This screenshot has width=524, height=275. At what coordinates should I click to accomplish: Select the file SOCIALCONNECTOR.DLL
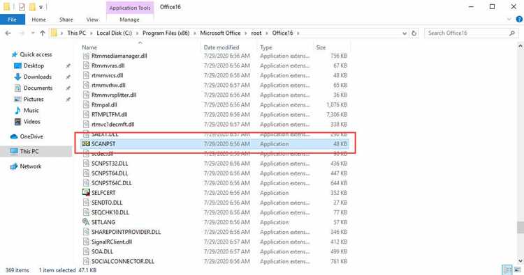point(123,261)
